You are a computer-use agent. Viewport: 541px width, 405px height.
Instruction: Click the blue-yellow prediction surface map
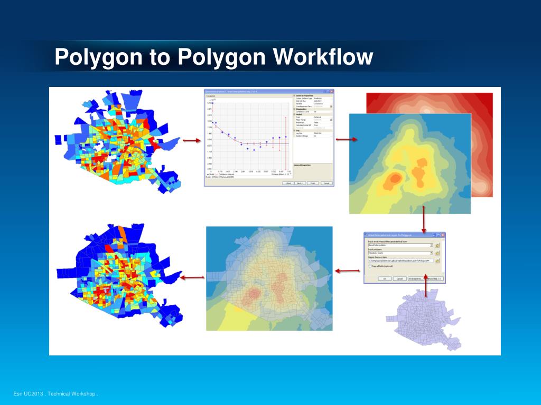coord(410,164)
